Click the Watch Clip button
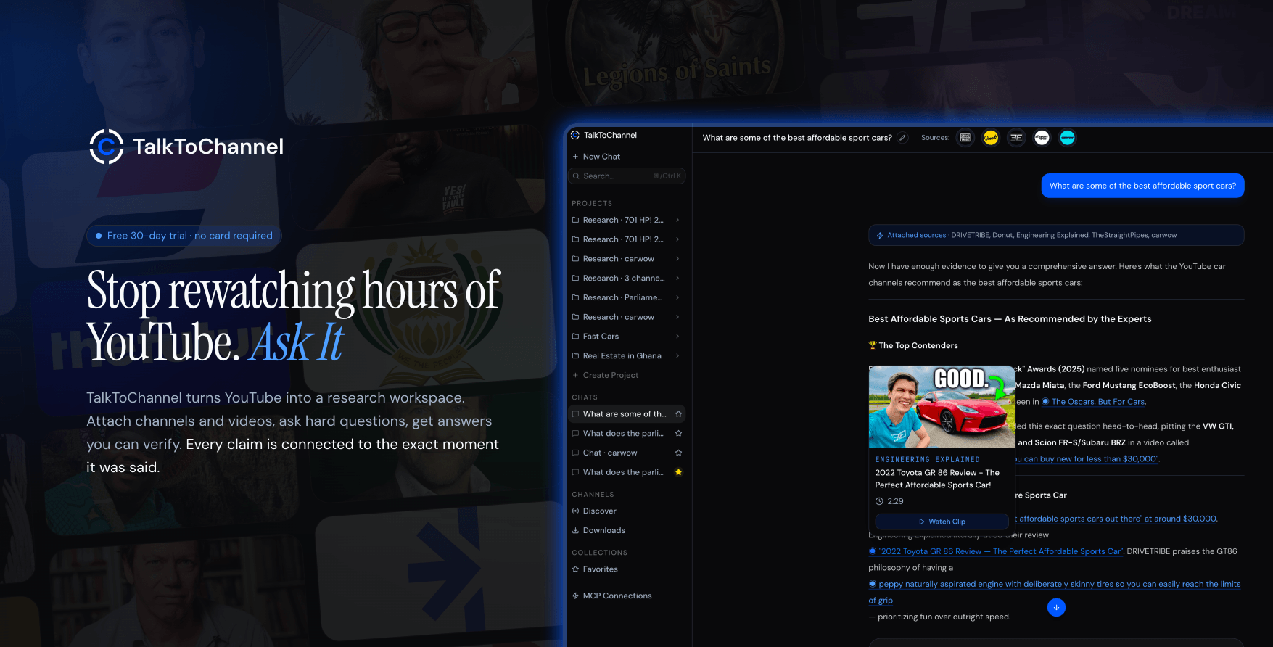 pos(942,522)
